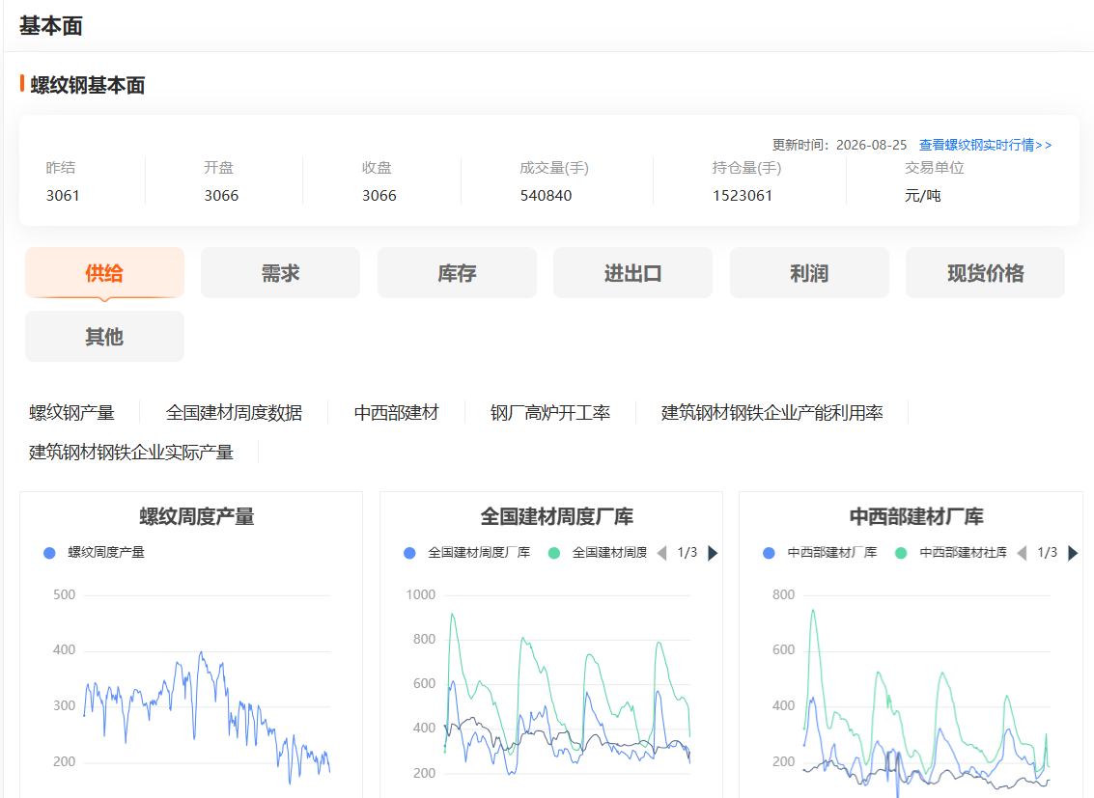Open the 利润 tab
The height and width of the screenshot is (798, 1094).
click(809, 273)
